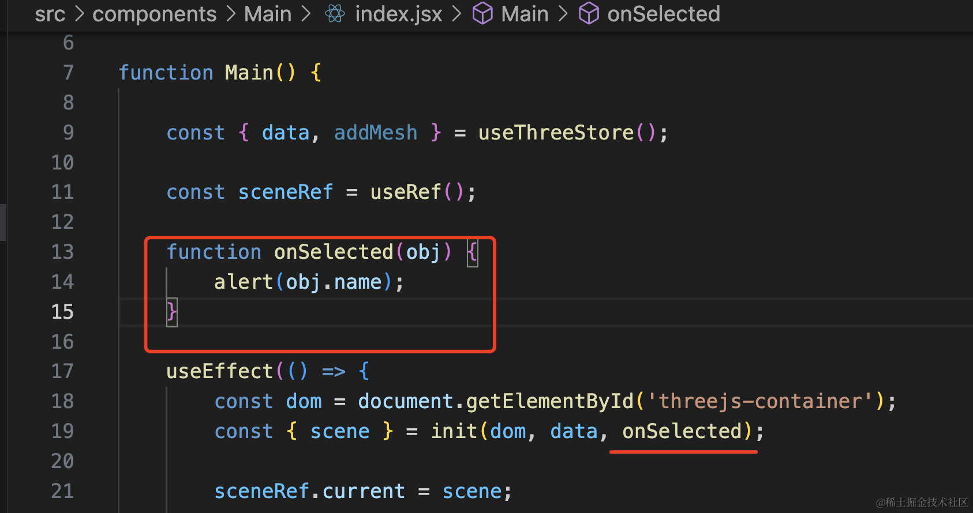The image size is (973, 513).
Task: Click the cube icon before Main symbol
Action: click(x=482, y=13)
